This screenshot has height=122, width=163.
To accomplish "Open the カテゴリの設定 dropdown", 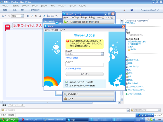I will point(128,110).
